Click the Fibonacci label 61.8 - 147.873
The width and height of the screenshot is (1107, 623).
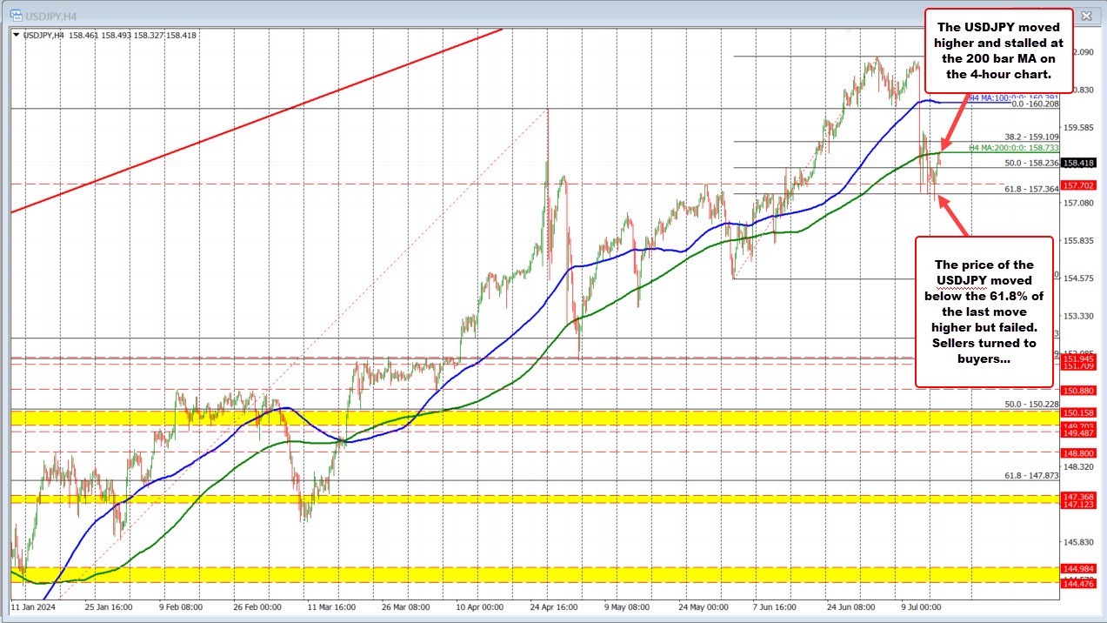click(1031, 475)
